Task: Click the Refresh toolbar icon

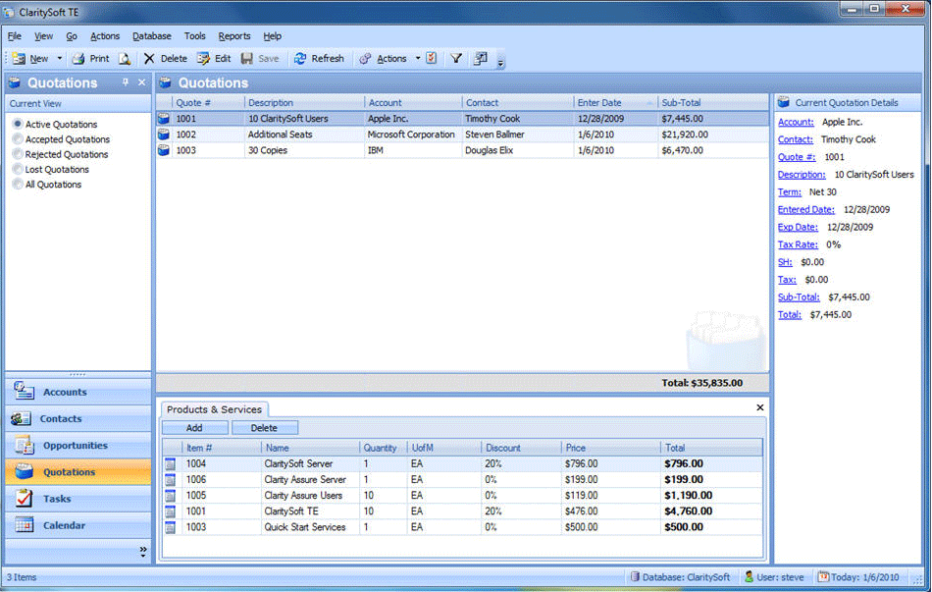Action: coord(300,58)
